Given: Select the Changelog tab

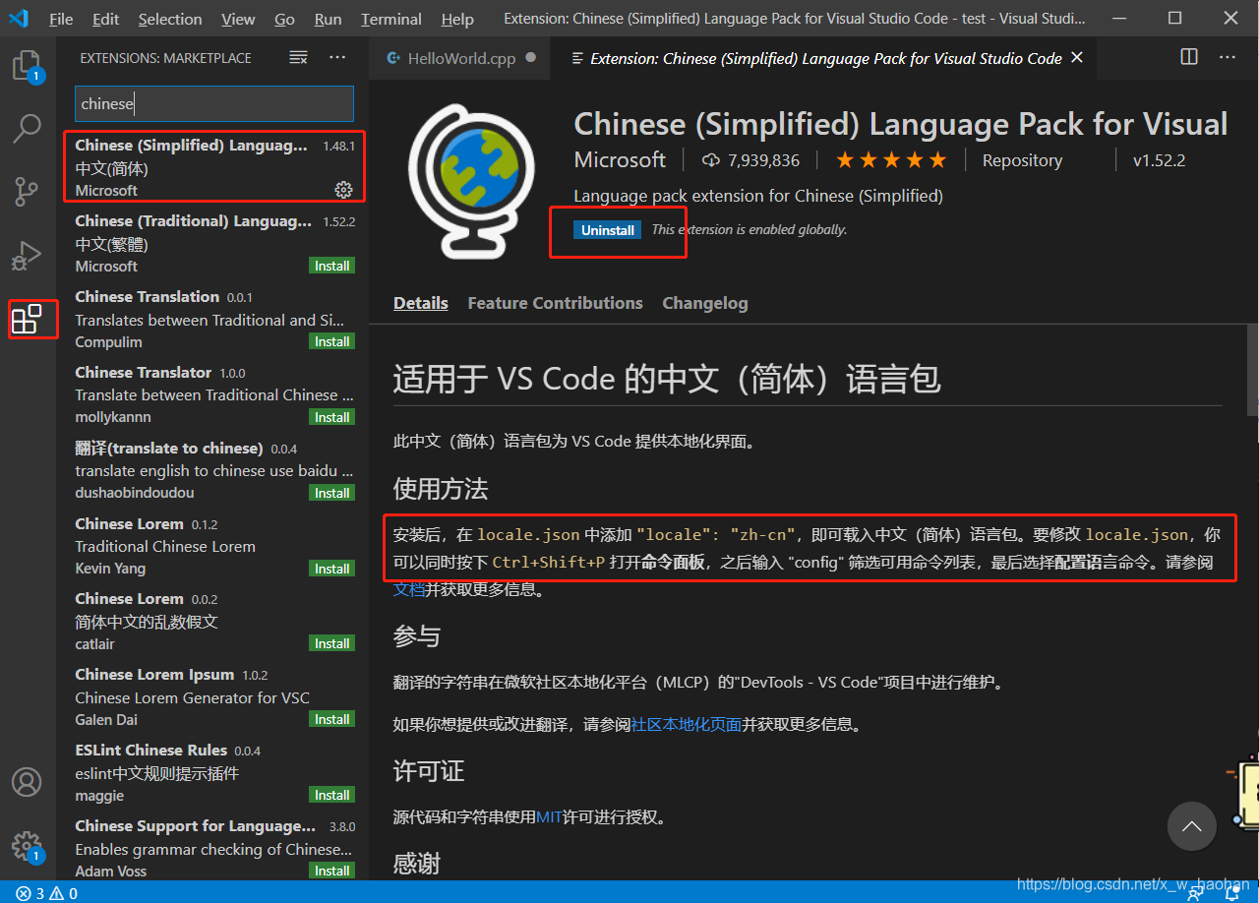Looking at the screenshot, I should click(x=705, y=303).
